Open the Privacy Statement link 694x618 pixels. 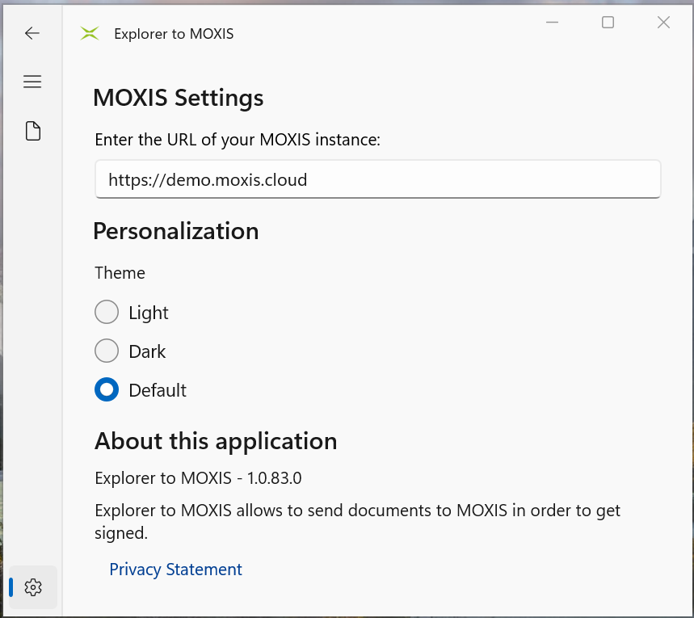click(x=175, y=570)
